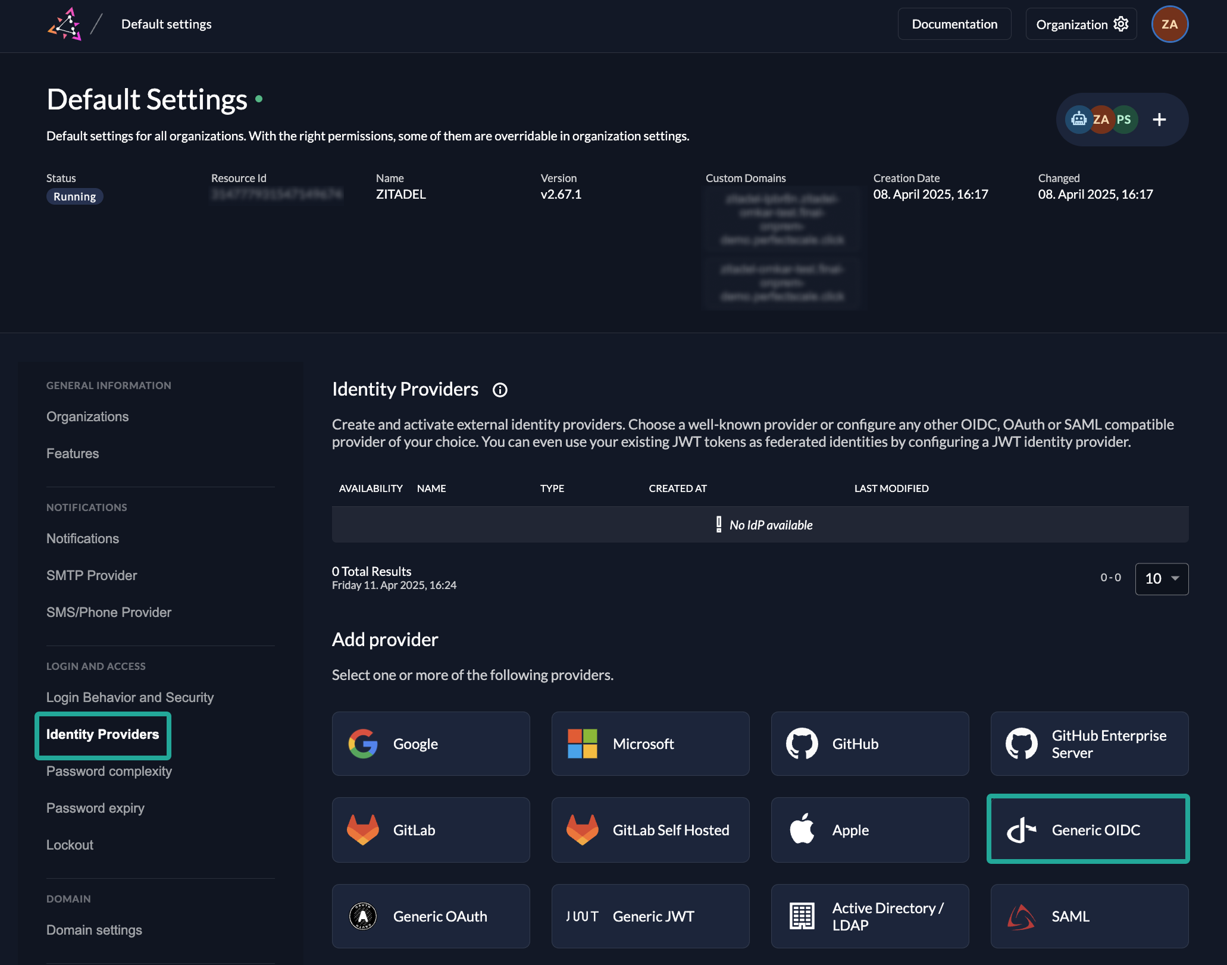Viewport: 1227px width, 965px height.
Task: Click the plus icon to add a manager
Action: pyautogui.click(x=1159, y=120)
